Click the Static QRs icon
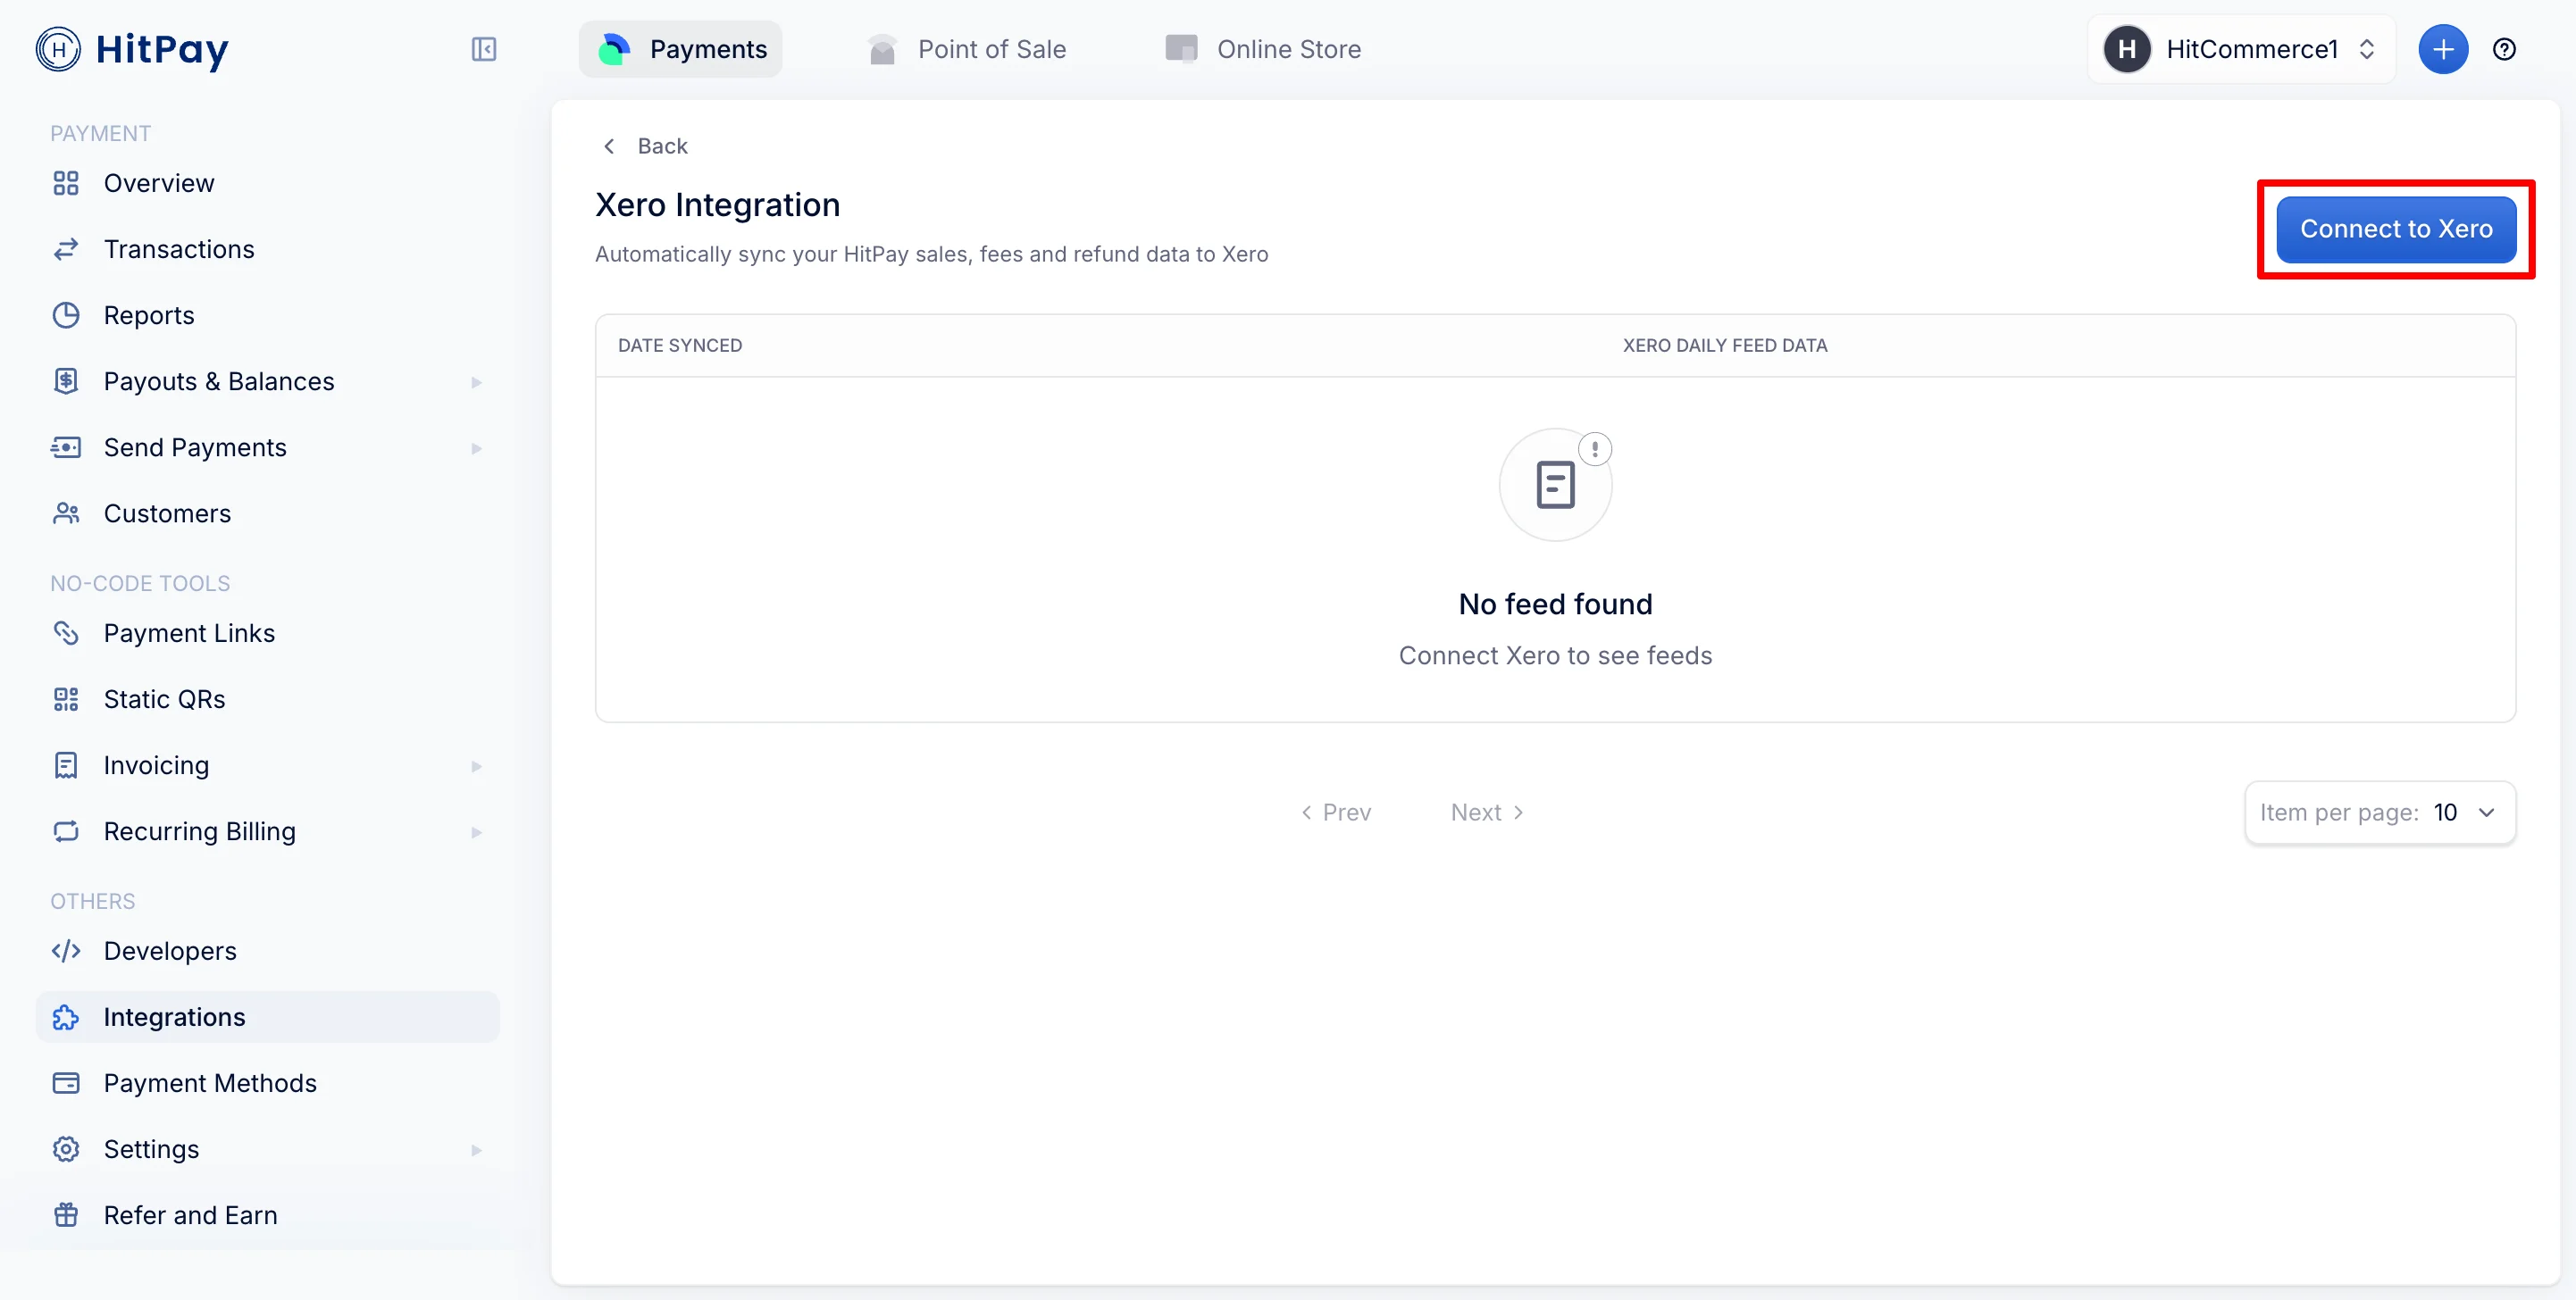This screenshot has width=2576, height=1300. coord(66,698)
